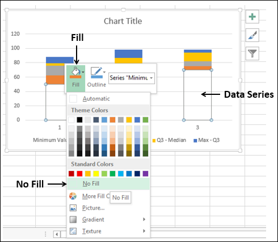
Task: Click the Q3 - Median legend entry
Action: [169, 140]
